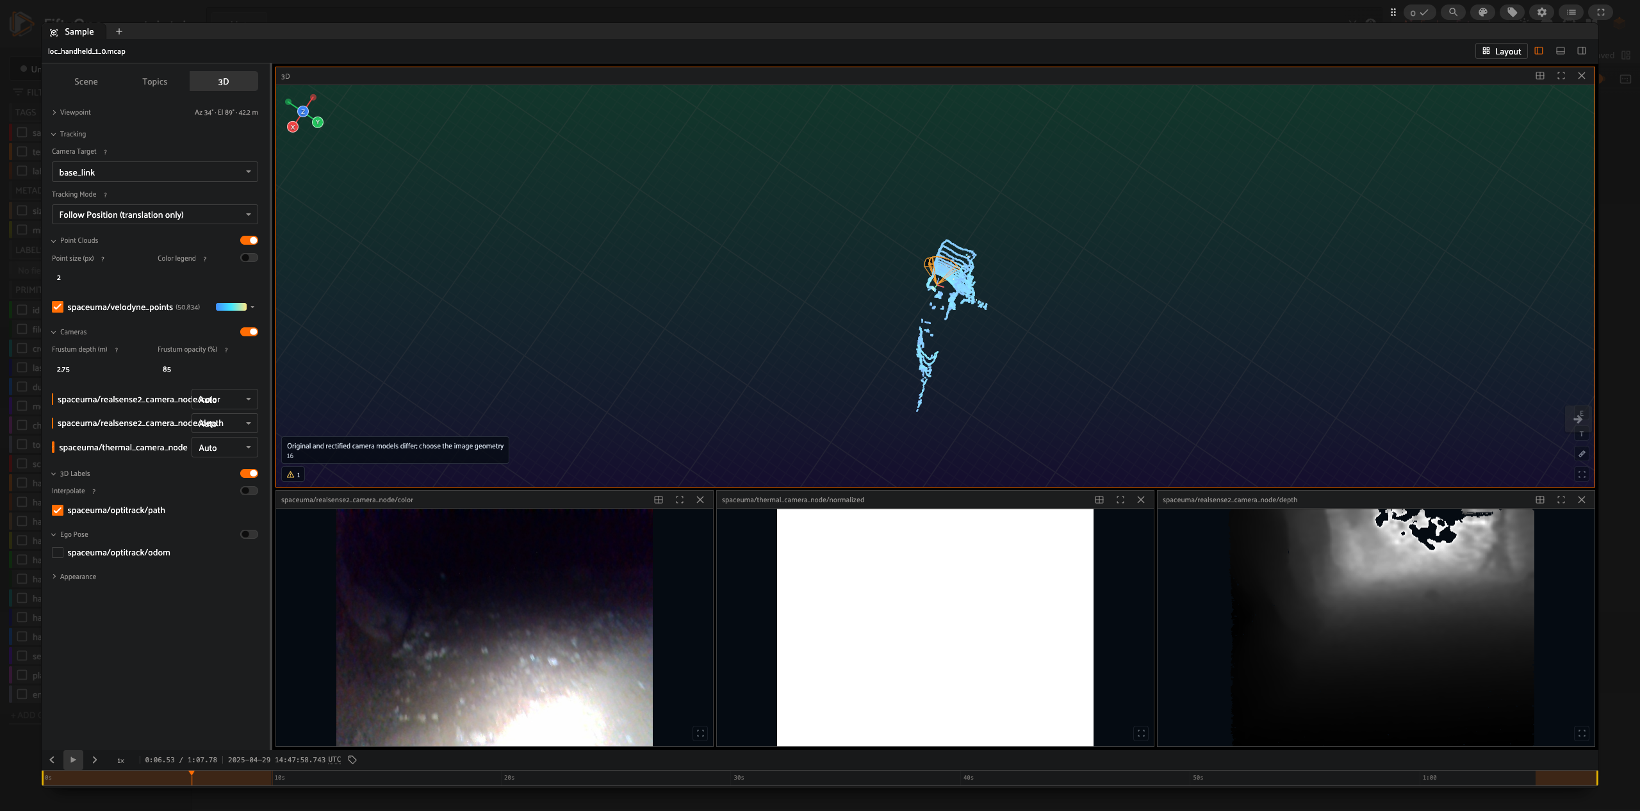The image size is (1640, 811).
Task: Select the Sample tab
Action: [72, 31]
